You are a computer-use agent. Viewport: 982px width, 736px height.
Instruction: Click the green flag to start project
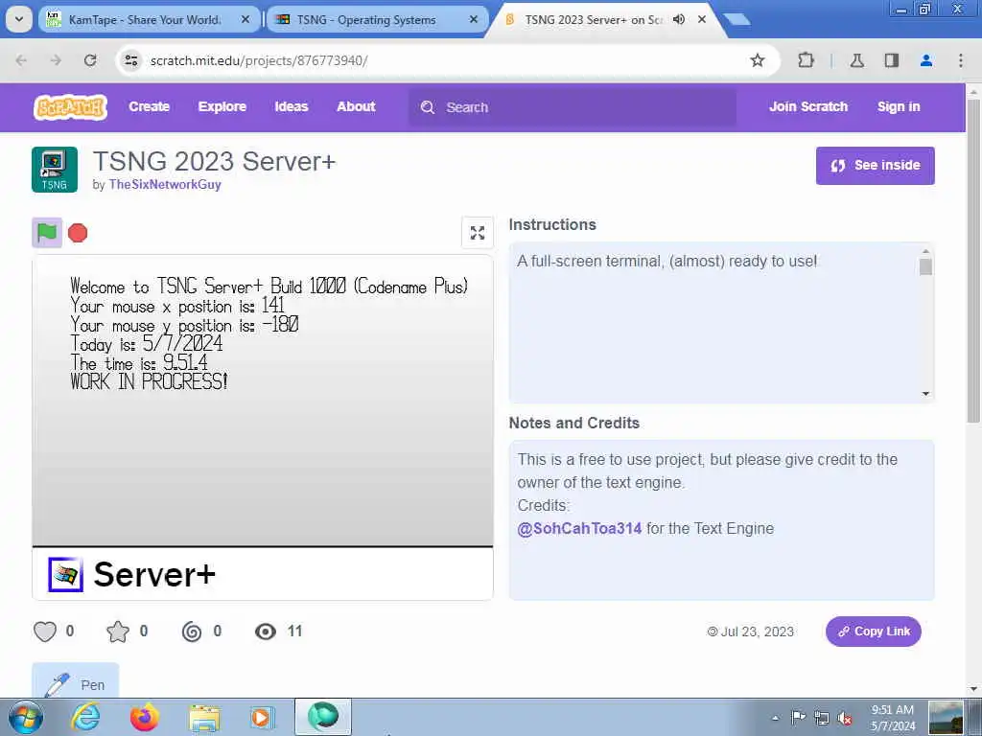point(47,233)
